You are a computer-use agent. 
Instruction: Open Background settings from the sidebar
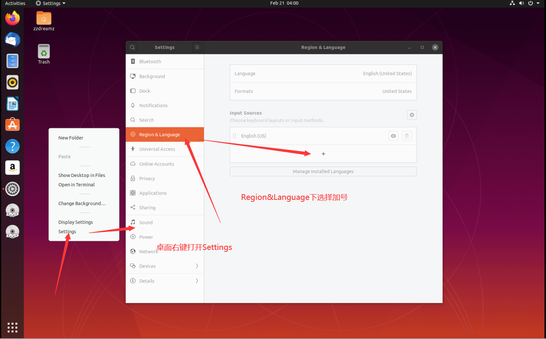(152, 76)
